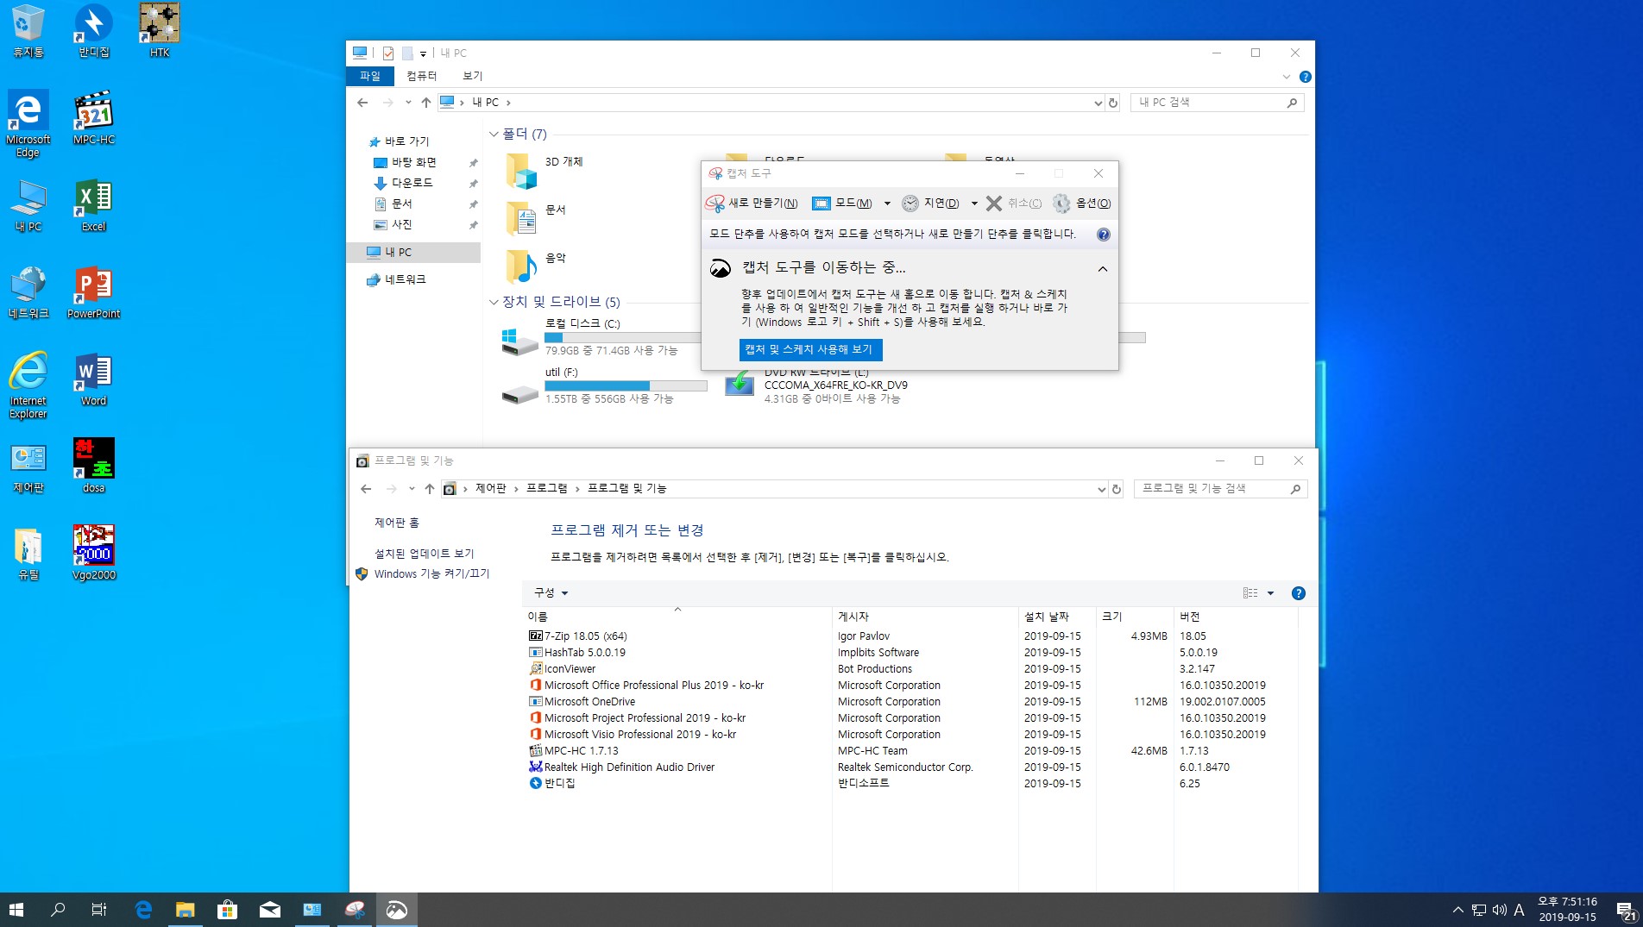
Task: Collapse the 폴더 (7) group
Action: 494,135
